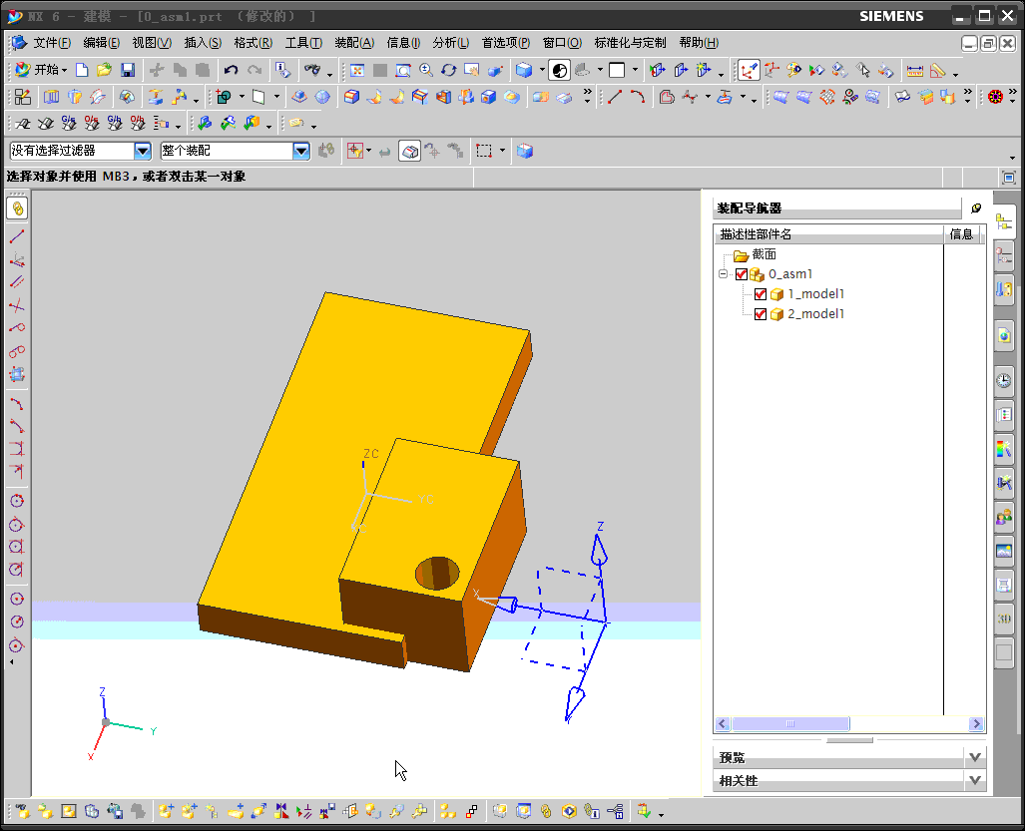
Task: Select the Arc curve tool in toolbar
Action: [638, 98]
